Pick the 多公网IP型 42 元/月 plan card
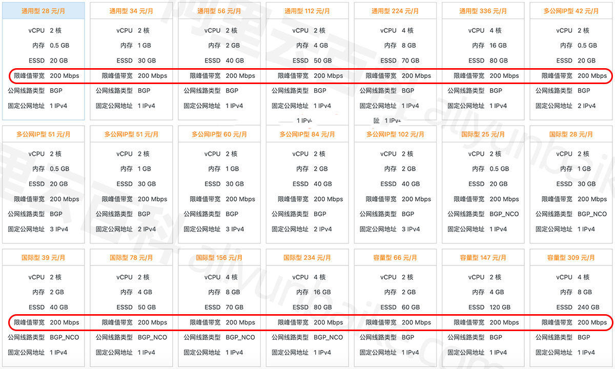The height and width of the screenshot is (369, 615). tap(571, 61)
